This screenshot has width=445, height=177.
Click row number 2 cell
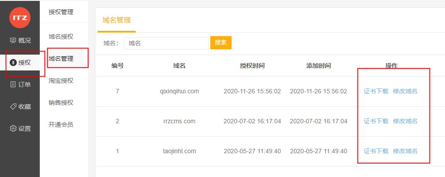[x=118, y=121]
